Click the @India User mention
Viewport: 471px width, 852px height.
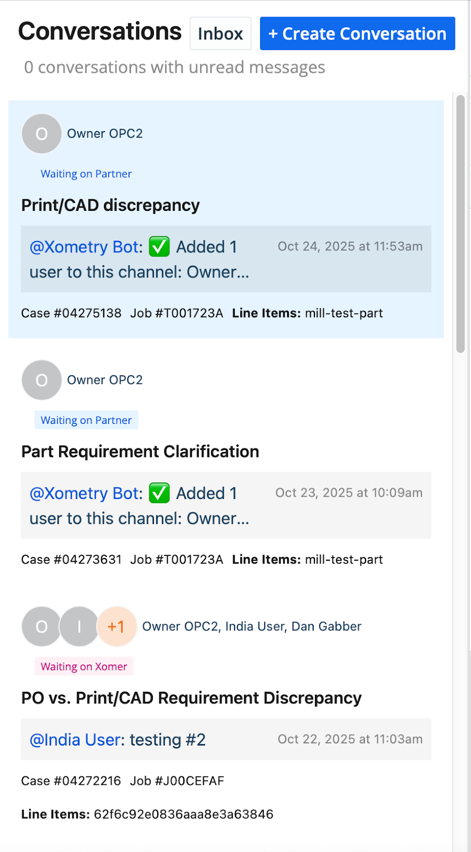coord(77,740)
